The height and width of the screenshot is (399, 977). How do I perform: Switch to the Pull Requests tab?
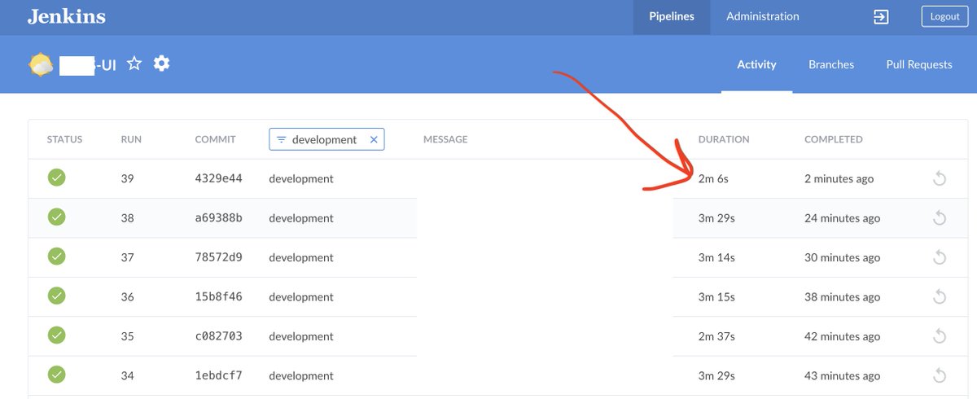pyautogui.click(x=919, y=64)
